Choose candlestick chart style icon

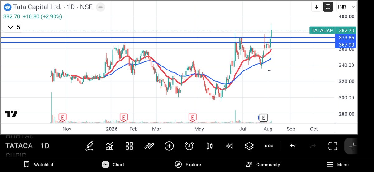pos(209,146)
